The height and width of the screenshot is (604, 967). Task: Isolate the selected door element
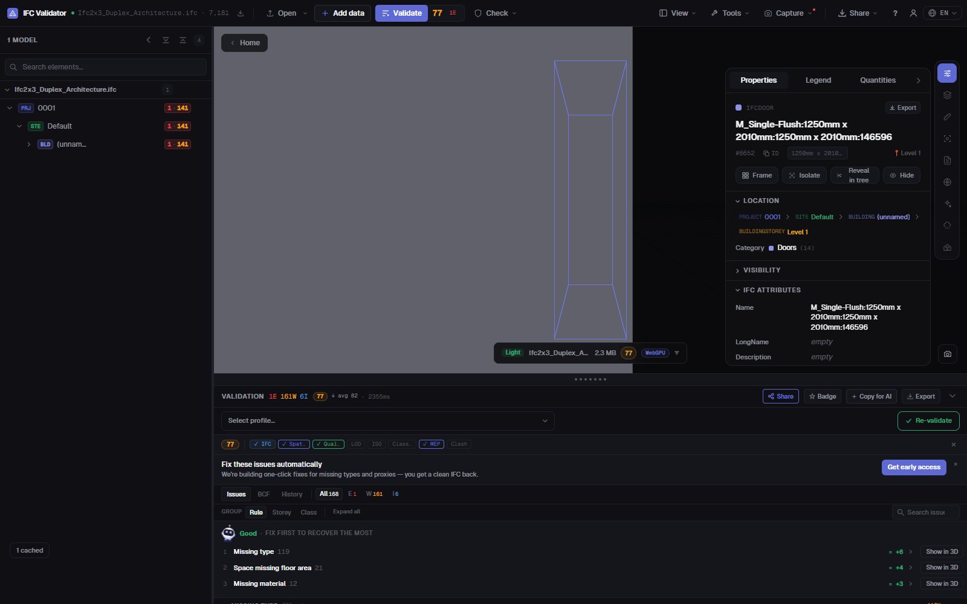(804, 175)
